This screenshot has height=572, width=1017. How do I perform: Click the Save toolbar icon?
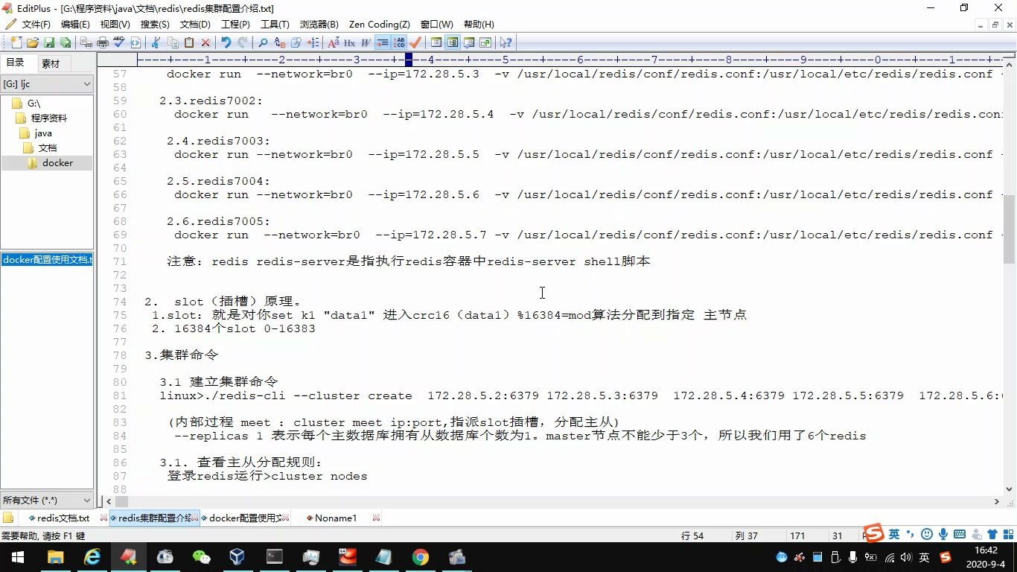tap(49, 42)
